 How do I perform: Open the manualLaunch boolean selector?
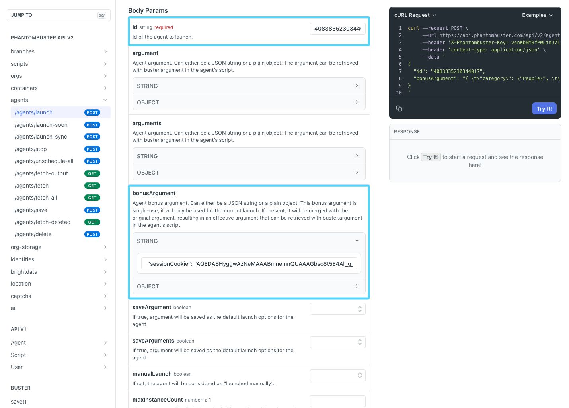coord(337,375)
